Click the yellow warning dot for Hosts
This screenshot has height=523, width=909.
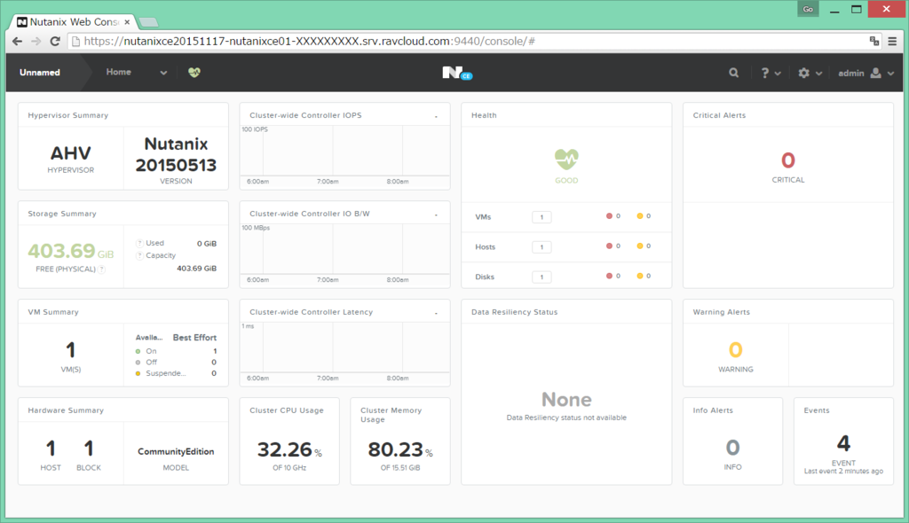(640, 246)
